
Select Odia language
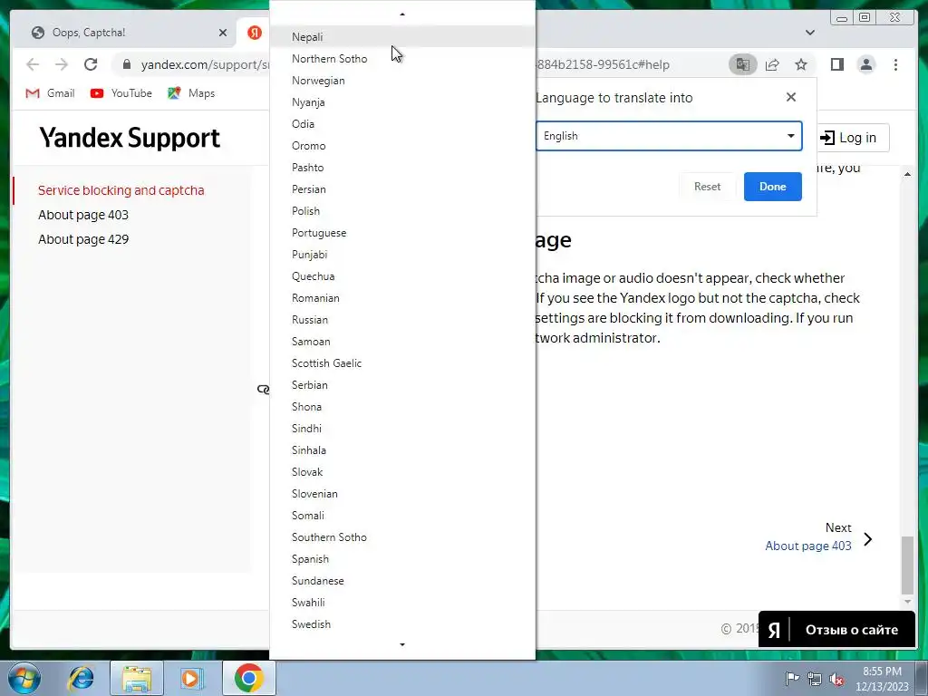[402, 123]
